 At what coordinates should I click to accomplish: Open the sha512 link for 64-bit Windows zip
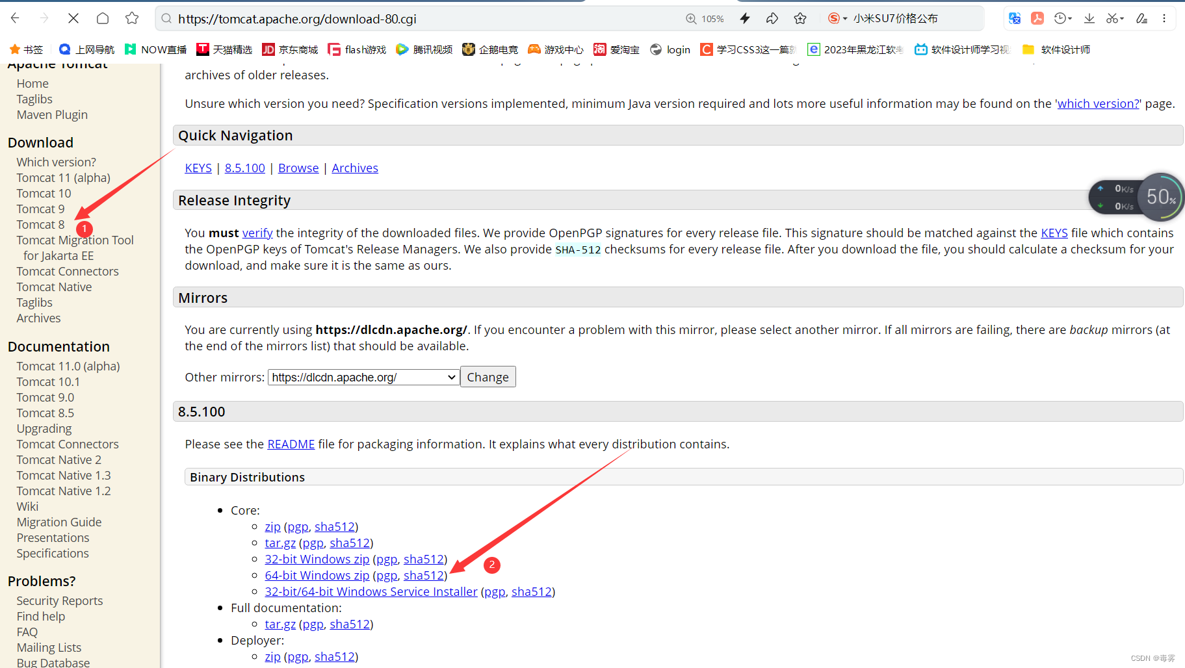[424, 575]
